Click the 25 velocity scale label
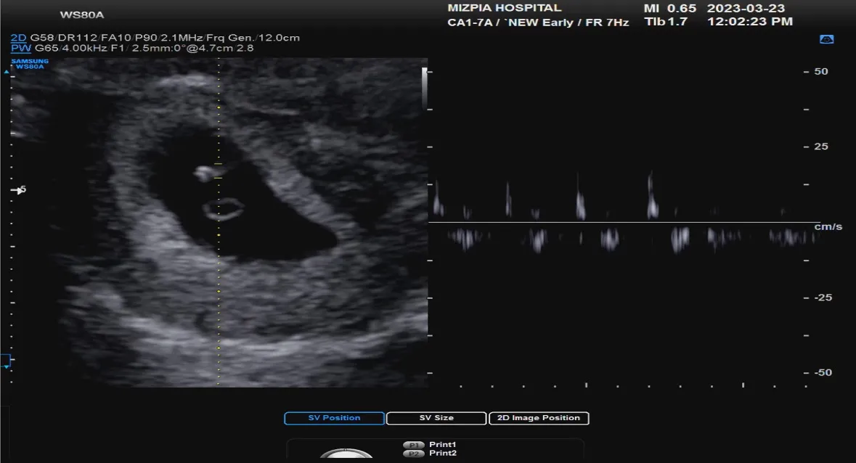856x463 pixels. [821, 147]
